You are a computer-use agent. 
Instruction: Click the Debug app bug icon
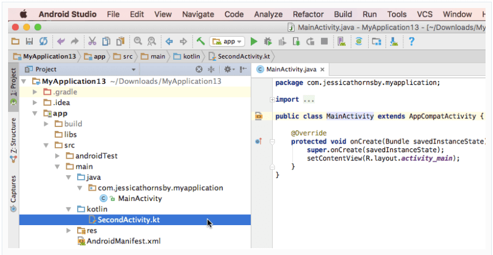[267, 41]
